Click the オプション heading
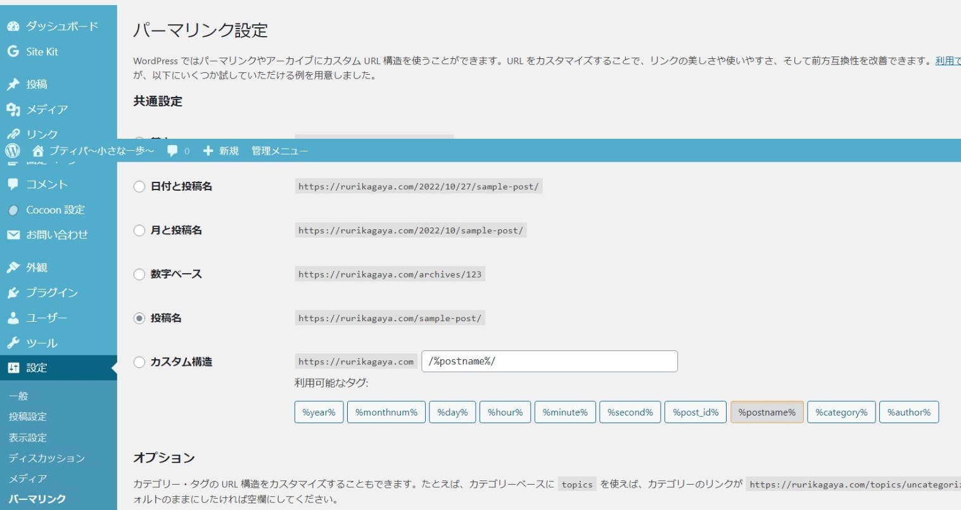961x510 pixels. coord(164,457)
